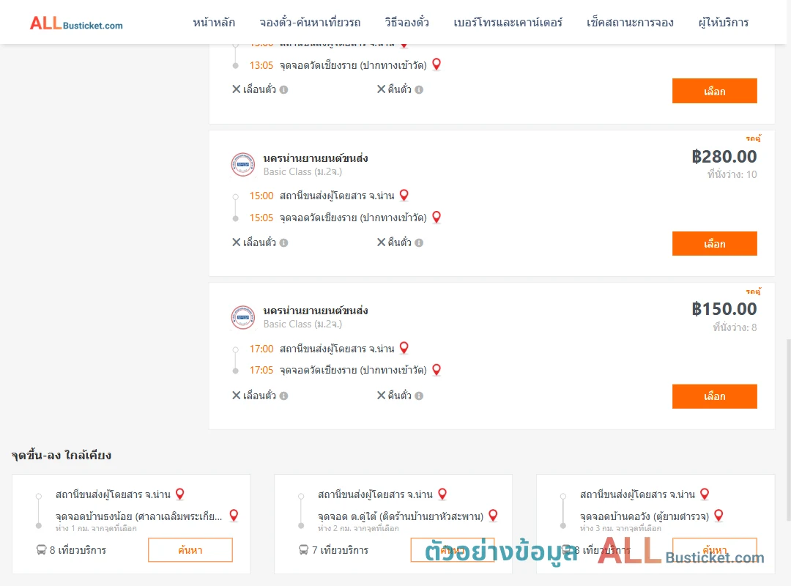Click operator logo on the 17:00 trip card
Screen dimensions: 791x586
click(243, 317)
